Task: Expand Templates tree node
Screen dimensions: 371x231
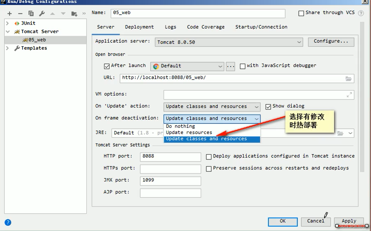Action: (x=8, y=48)
